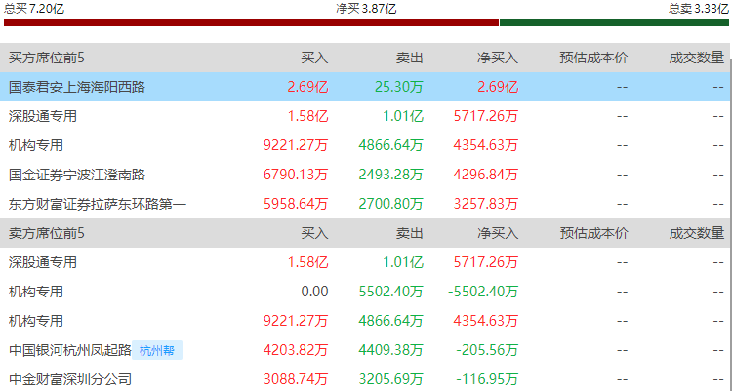Image resolution: width=732 pixels, height=391 pixels.
Task: Click the 0.00 buy value
Action: (314, 292)
